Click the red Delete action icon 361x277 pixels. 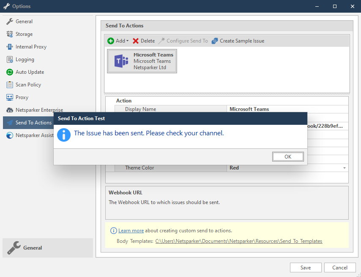(135, 40)
